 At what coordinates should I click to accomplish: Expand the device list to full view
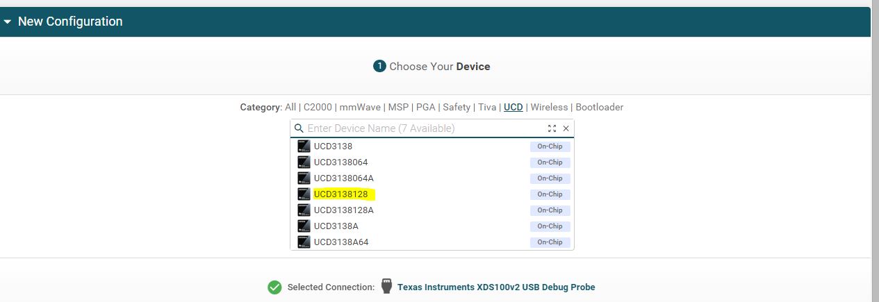tap(552, 128)
